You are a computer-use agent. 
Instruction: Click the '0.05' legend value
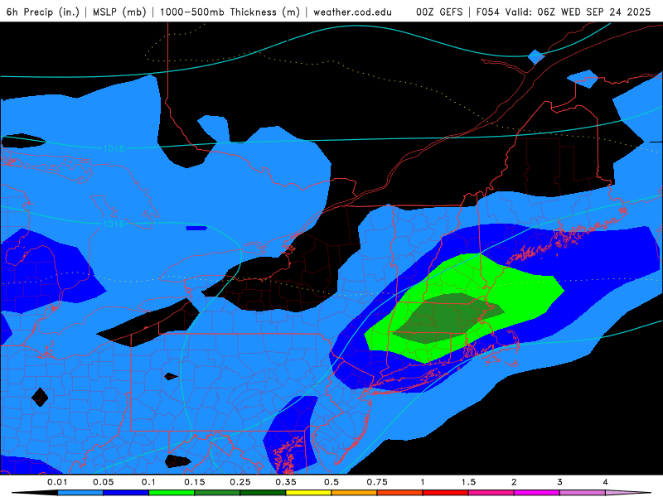point(103,482)
